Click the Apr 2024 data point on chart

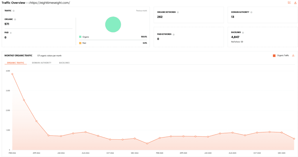coord(36,121)
